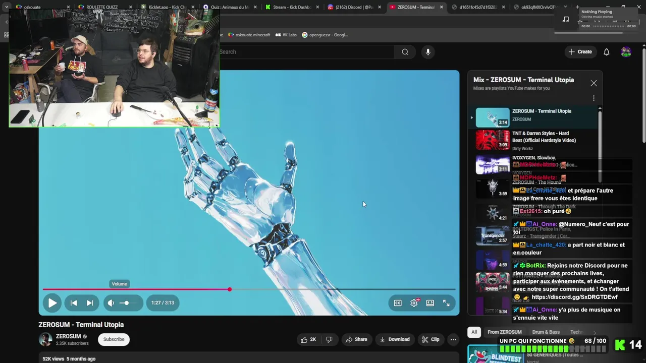Open the browser tab search dropdown

click(7, 7)
